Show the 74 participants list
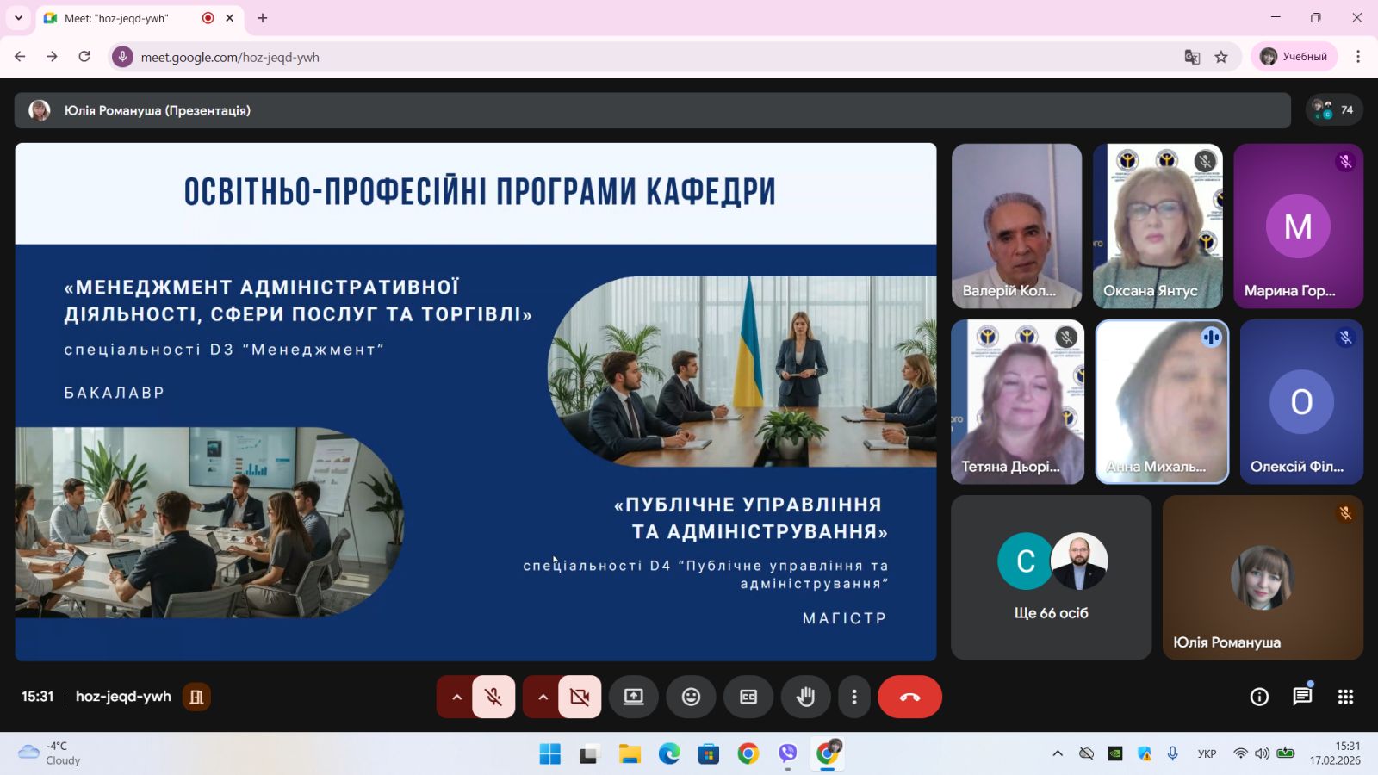The height and width of the screenshot is (775, 1378). pos(1333,110)
